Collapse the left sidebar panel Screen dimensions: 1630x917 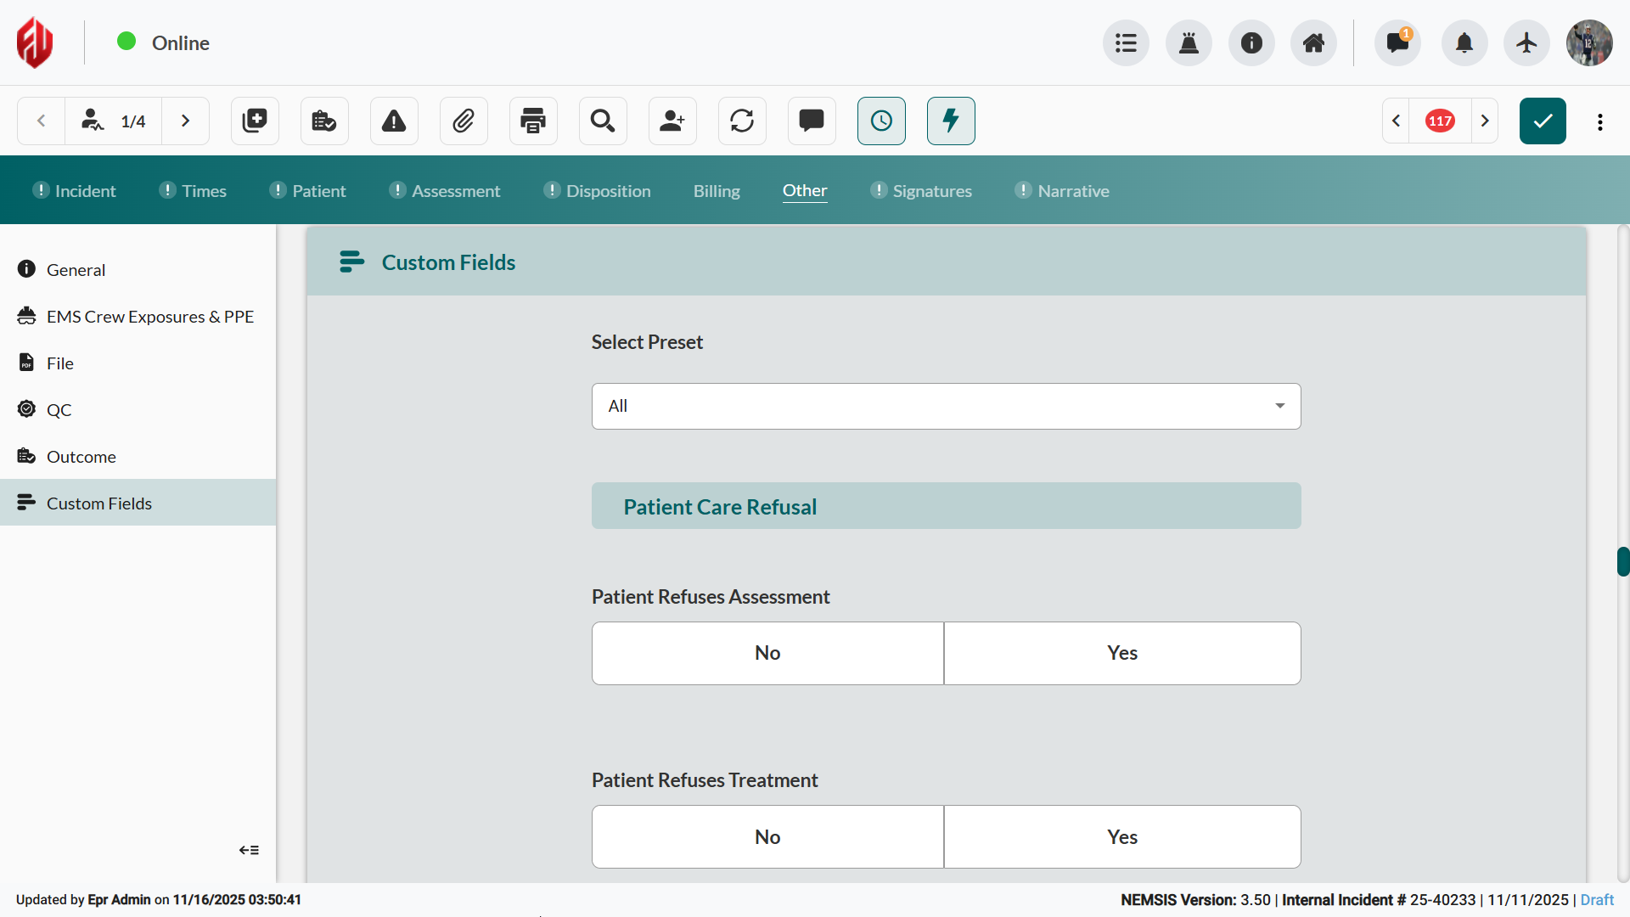click(x=249, y=850)
